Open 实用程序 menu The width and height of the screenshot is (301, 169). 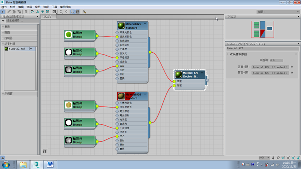click(65, 7)
